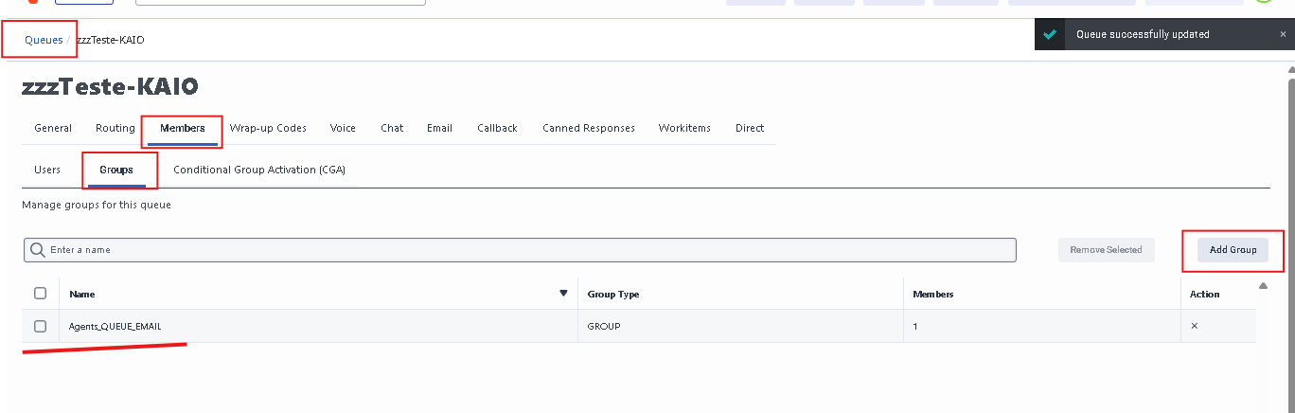This screenshot has width=1295, height=413.
Task: Select the Workitems tab
Action: point(684,128)
